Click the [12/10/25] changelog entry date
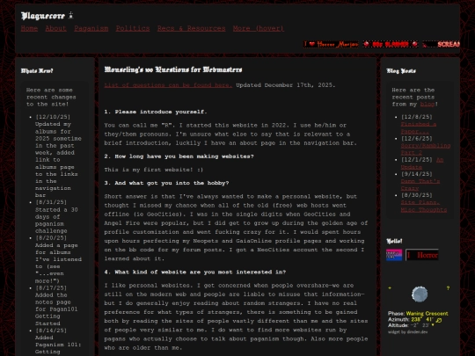 click(53, 117)
